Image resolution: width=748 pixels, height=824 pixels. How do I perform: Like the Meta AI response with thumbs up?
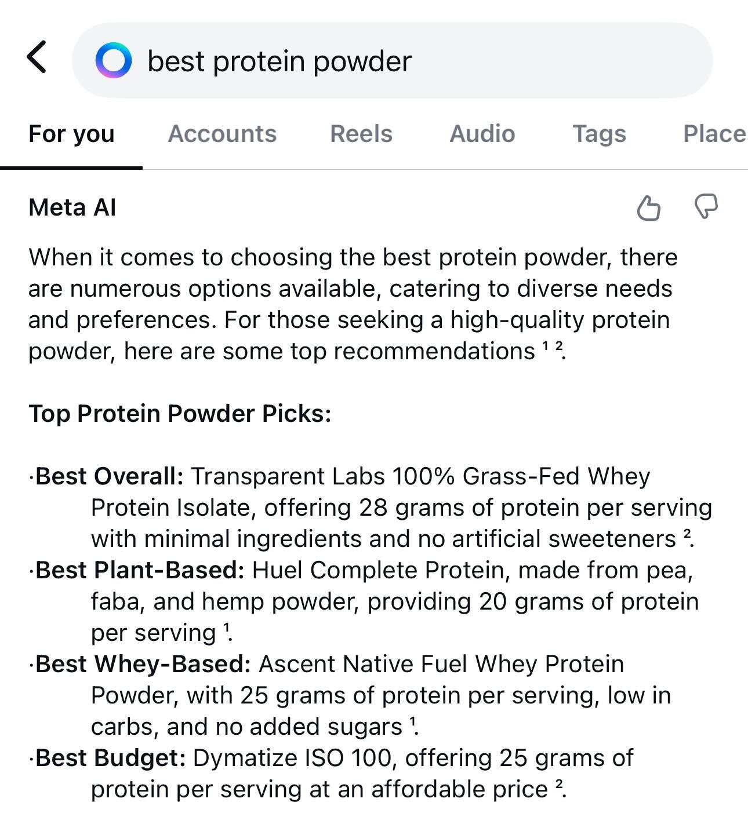[648, 207]
